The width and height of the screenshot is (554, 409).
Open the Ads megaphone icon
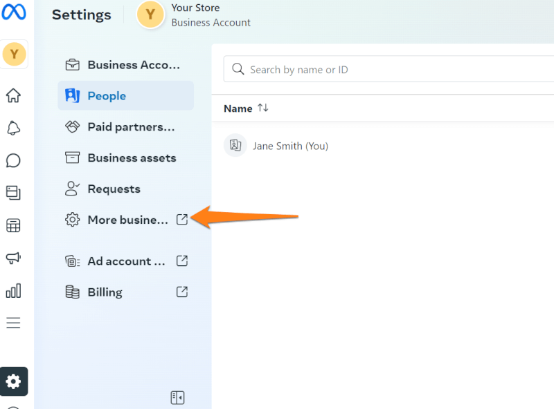tap(13, 258)
